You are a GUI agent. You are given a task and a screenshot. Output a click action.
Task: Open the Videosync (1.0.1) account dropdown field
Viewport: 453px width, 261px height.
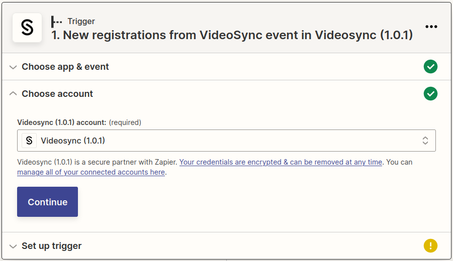pyautogui.click(x=226, y=141)
